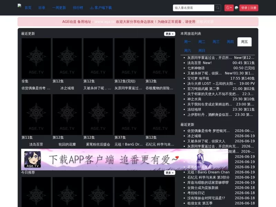This screenshot has width=276, height=207.
Task: Open 没有辣妹会对阿宅温柔!? sidebar entry
Action: pos(206,198)
